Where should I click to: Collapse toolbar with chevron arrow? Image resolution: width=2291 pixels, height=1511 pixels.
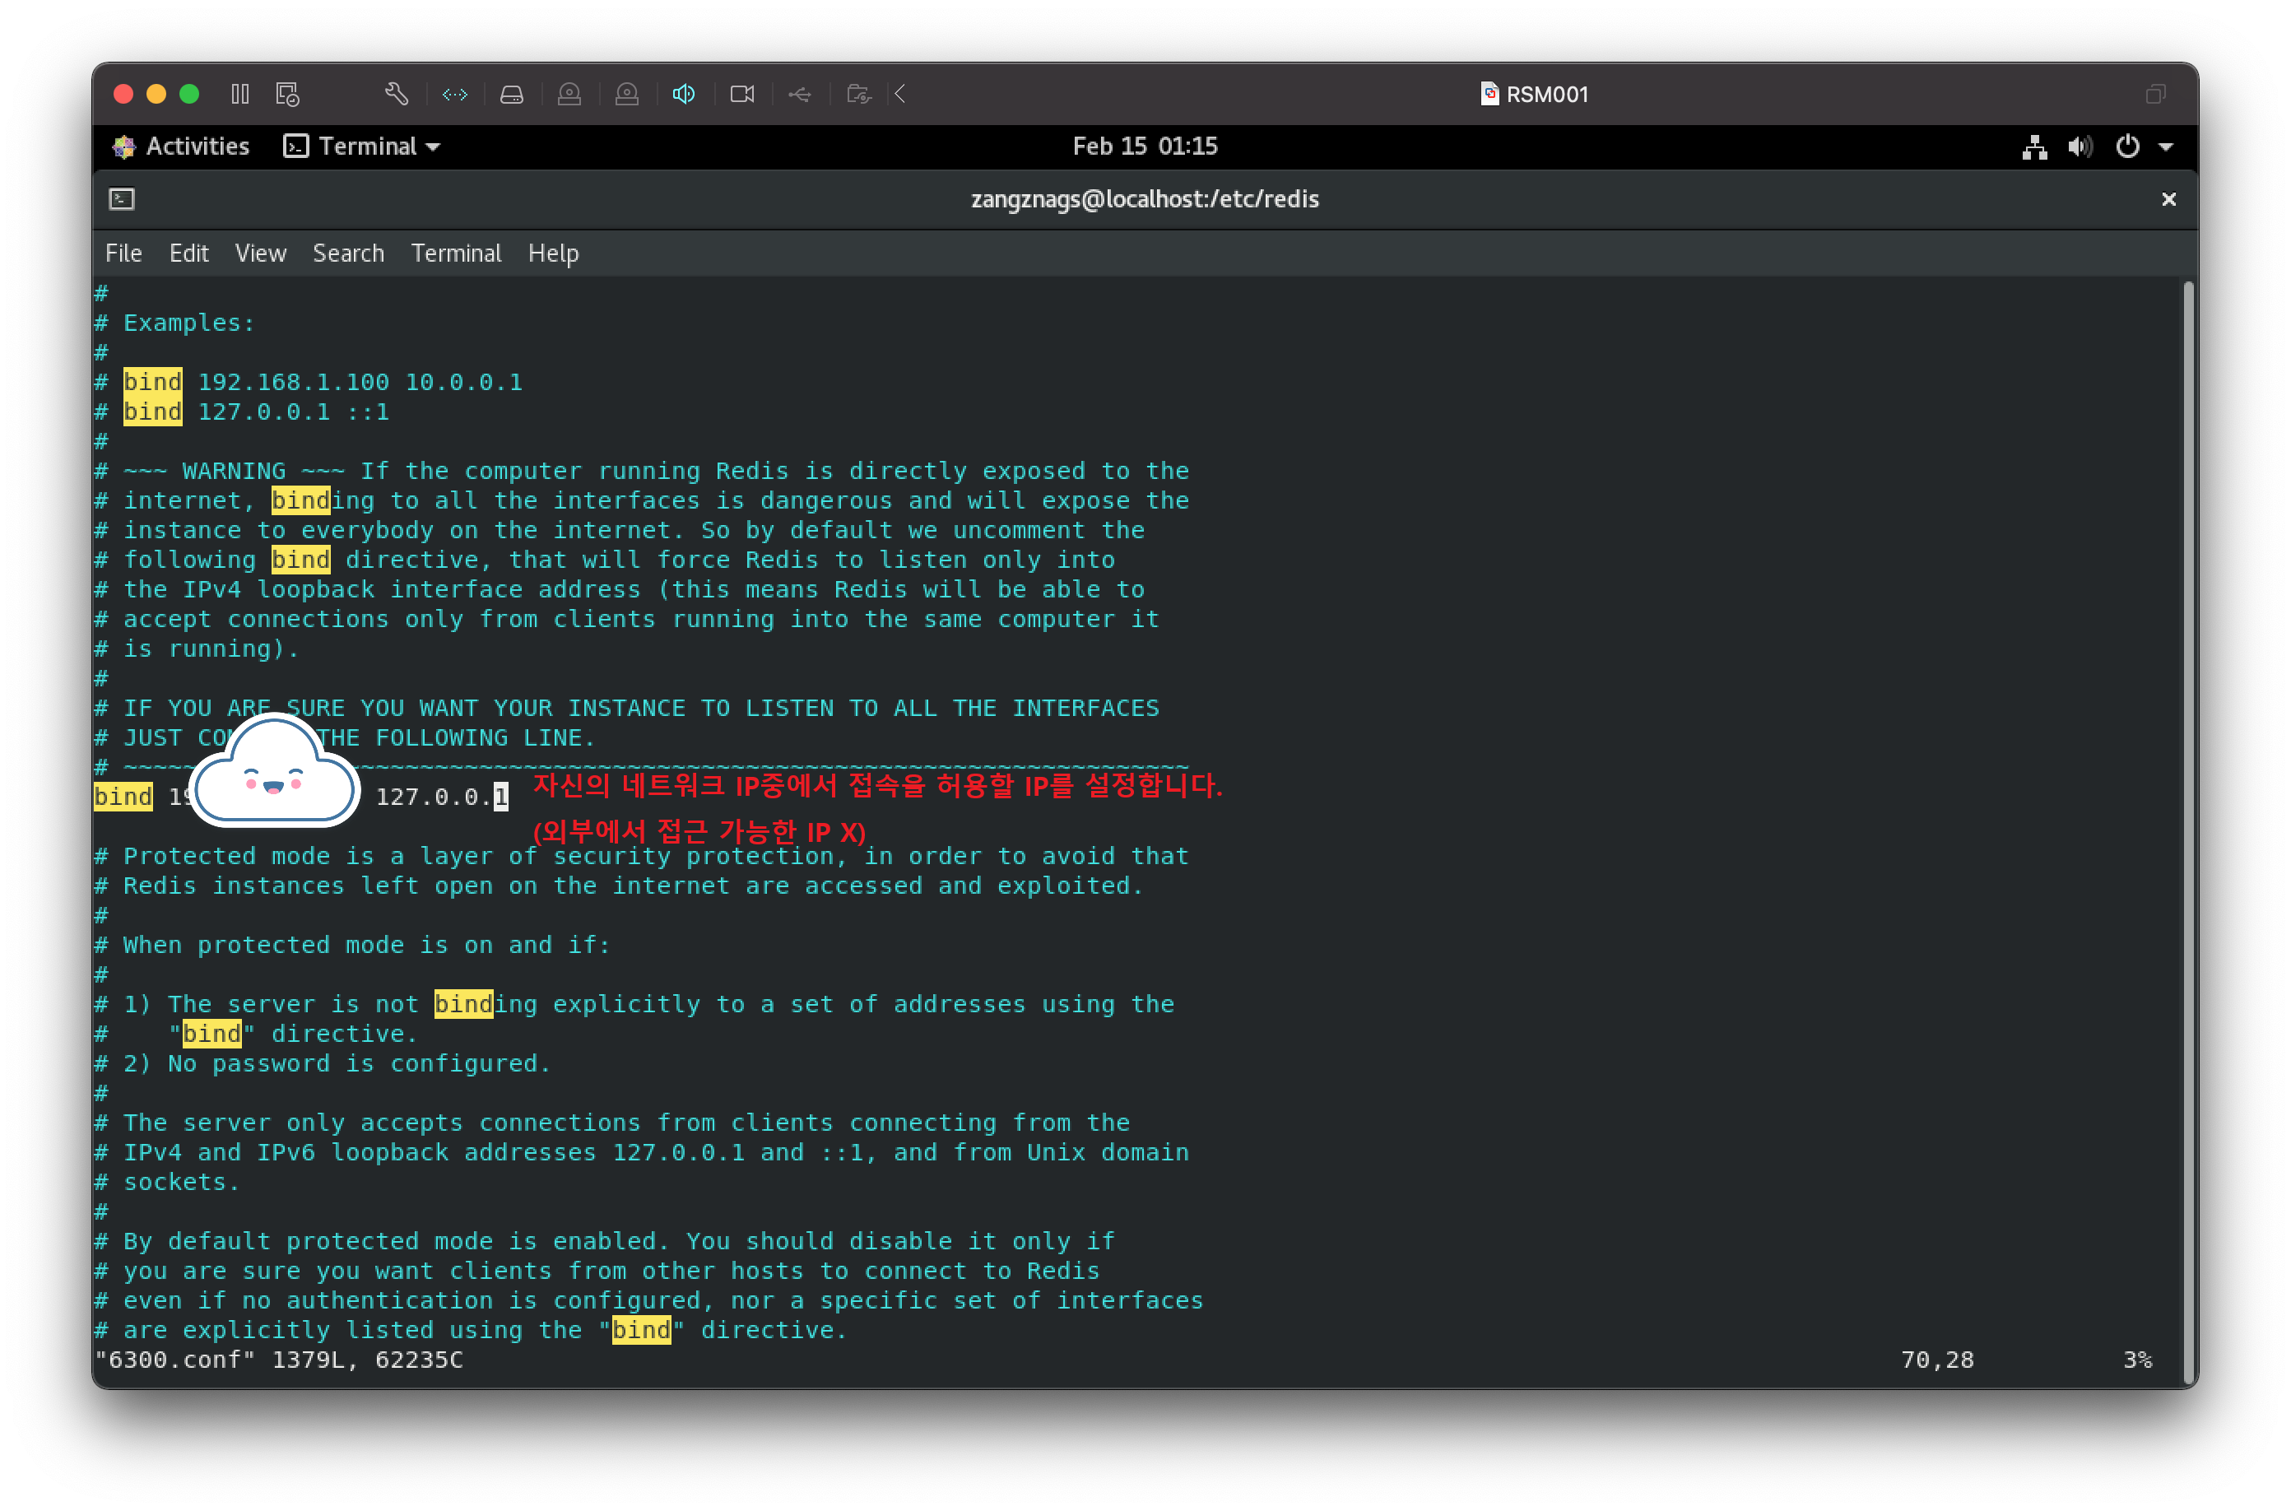(x=901, y=94)
